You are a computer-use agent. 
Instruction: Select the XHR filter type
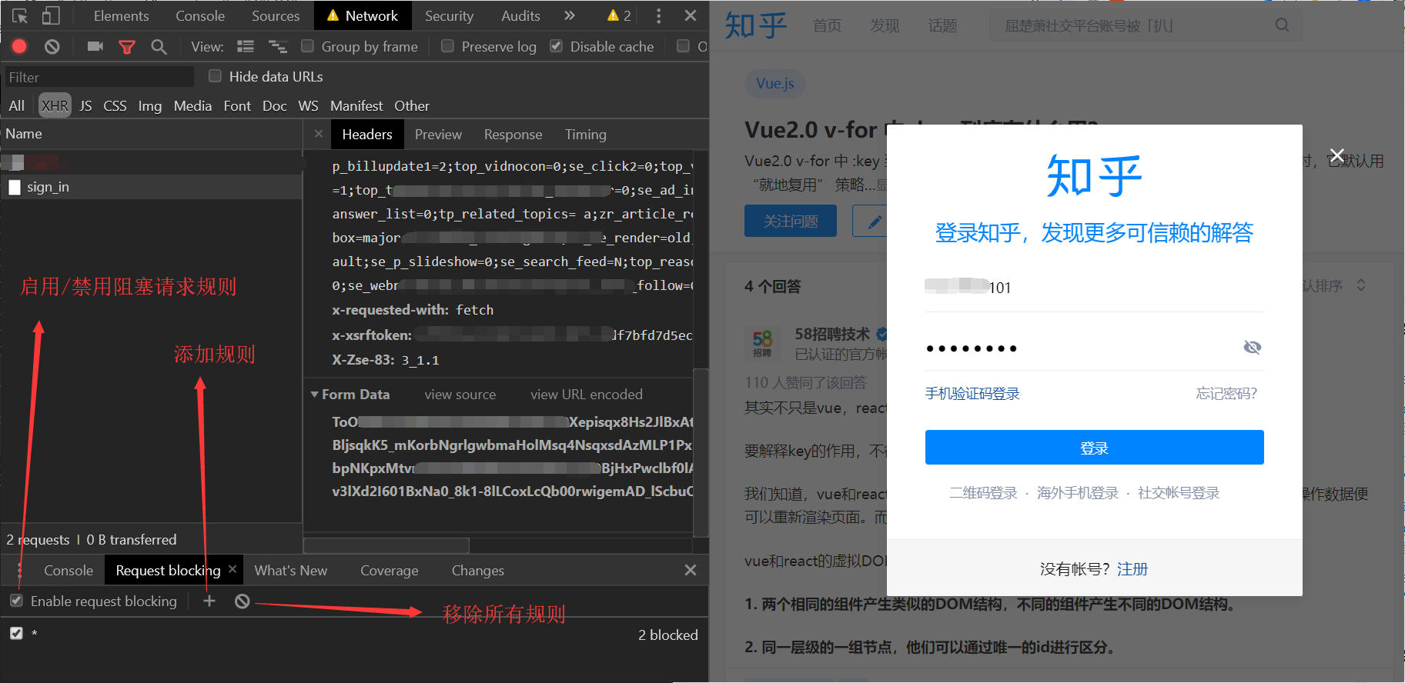pos(55,105)
